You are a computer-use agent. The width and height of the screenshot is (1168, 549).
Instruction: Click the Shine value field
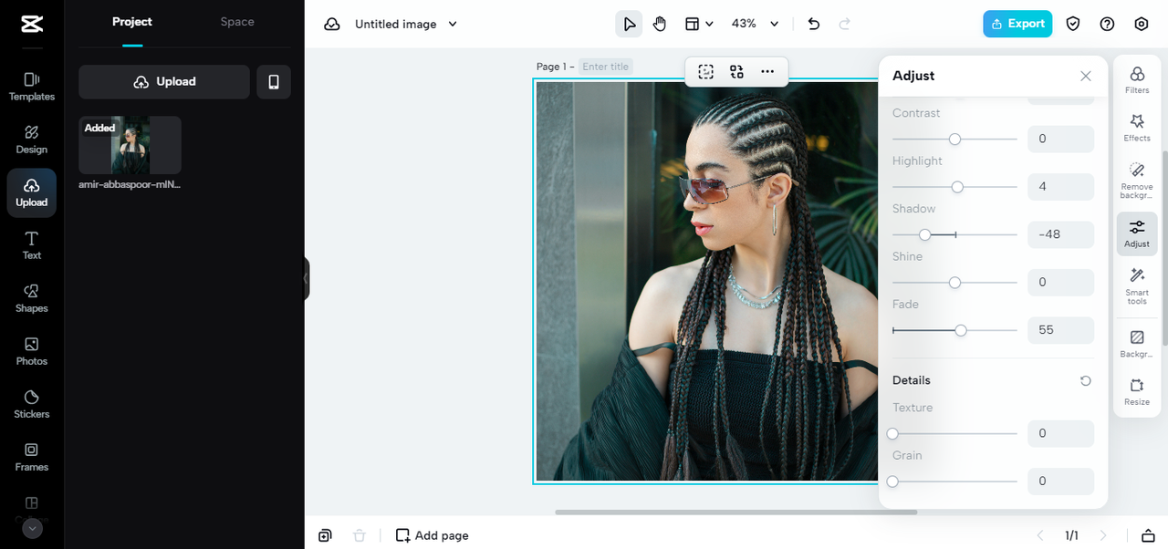(1060, 282)
